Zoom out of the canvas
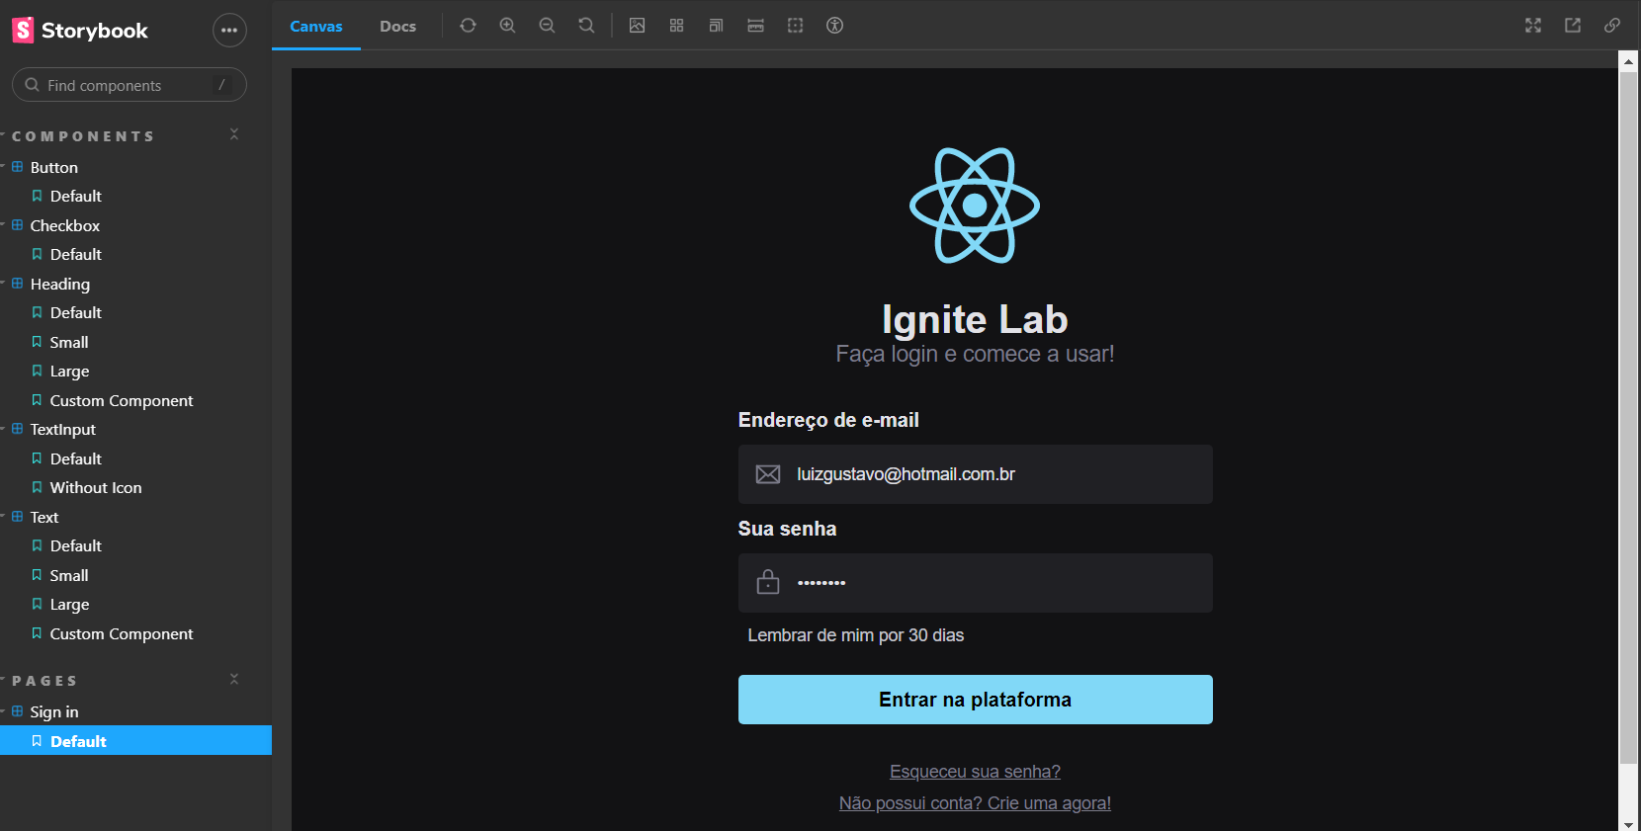The width and height of the screenshot is (1641, 831). (x=547, y=26)
